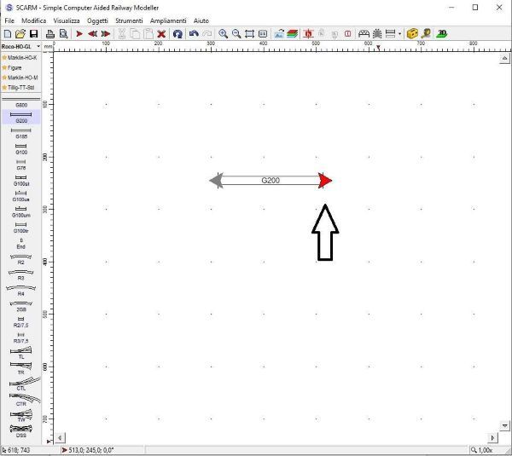
Task: Click the red X delete icon
Action: click(161, 34)
